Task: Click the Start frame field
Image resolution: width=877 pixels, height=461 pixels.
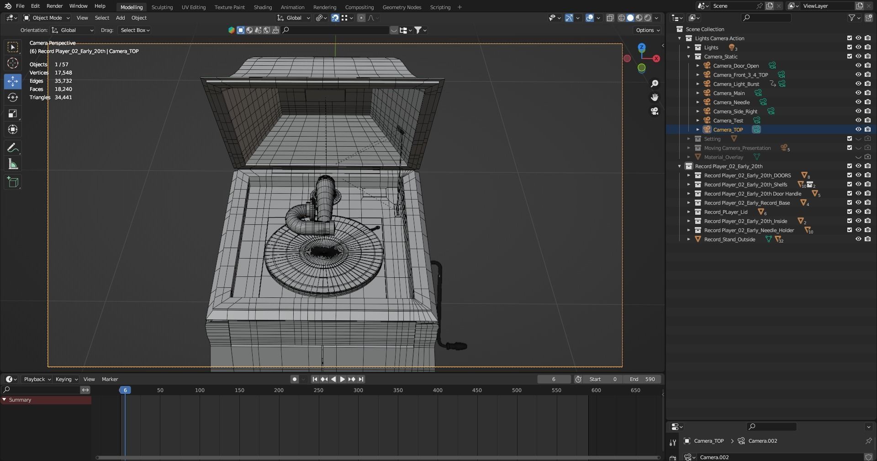Action: [603, 379]
